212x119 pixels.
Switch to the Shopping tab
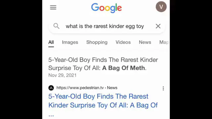(x=97, y=42)
